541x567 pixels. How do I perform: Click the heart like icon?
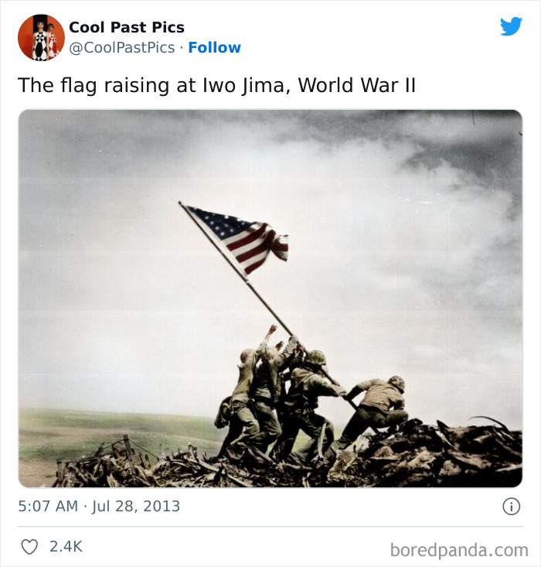(x=29, y=546)
